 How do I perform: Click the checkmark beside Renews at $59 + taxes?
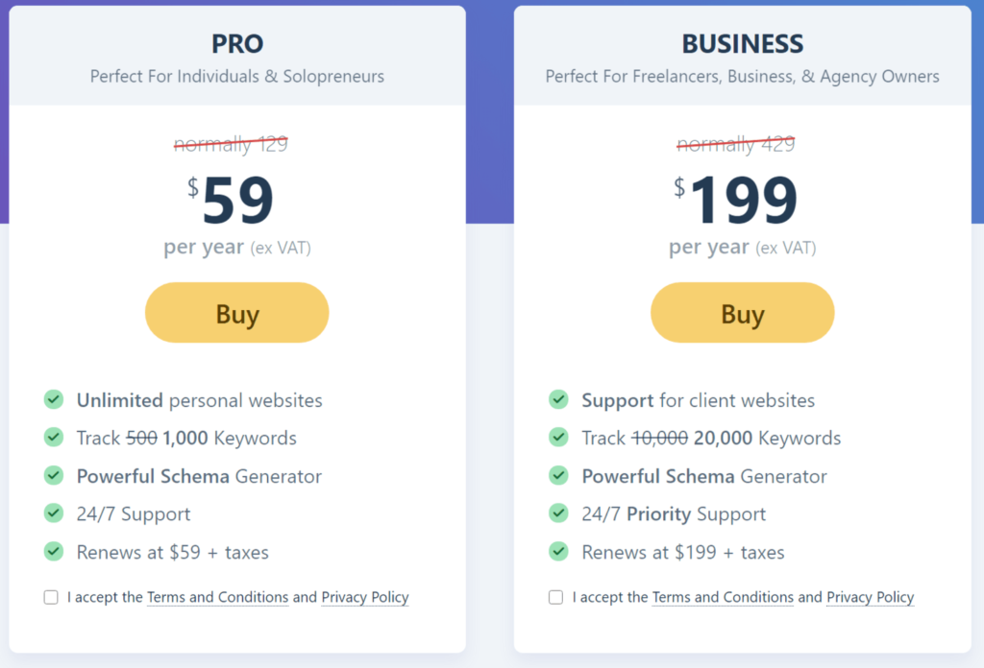coord(53,552)
